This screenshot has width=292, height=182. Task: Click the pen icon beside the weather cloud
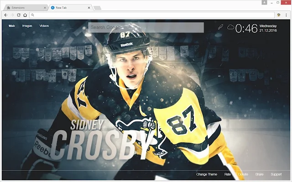[220, 27]
